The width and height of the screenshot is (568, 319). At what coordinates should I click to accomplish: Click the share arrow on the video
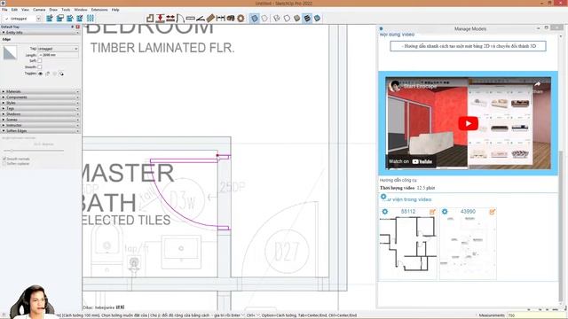[x=538, y=85]
